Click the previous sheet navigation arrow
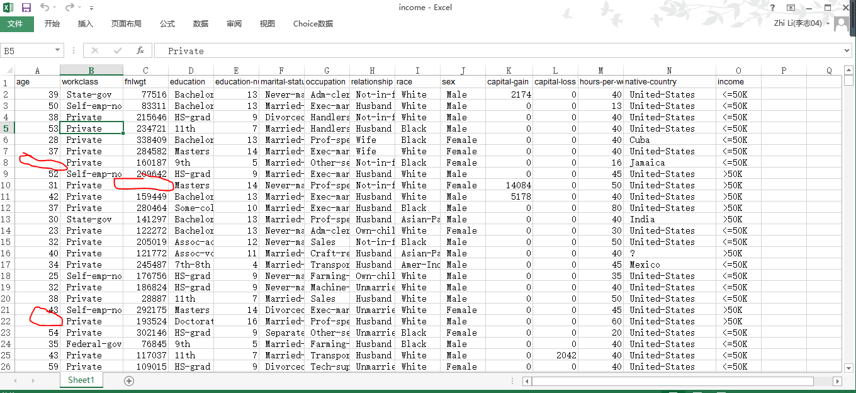This screenshot has width=856, height=393. (16, 381)
